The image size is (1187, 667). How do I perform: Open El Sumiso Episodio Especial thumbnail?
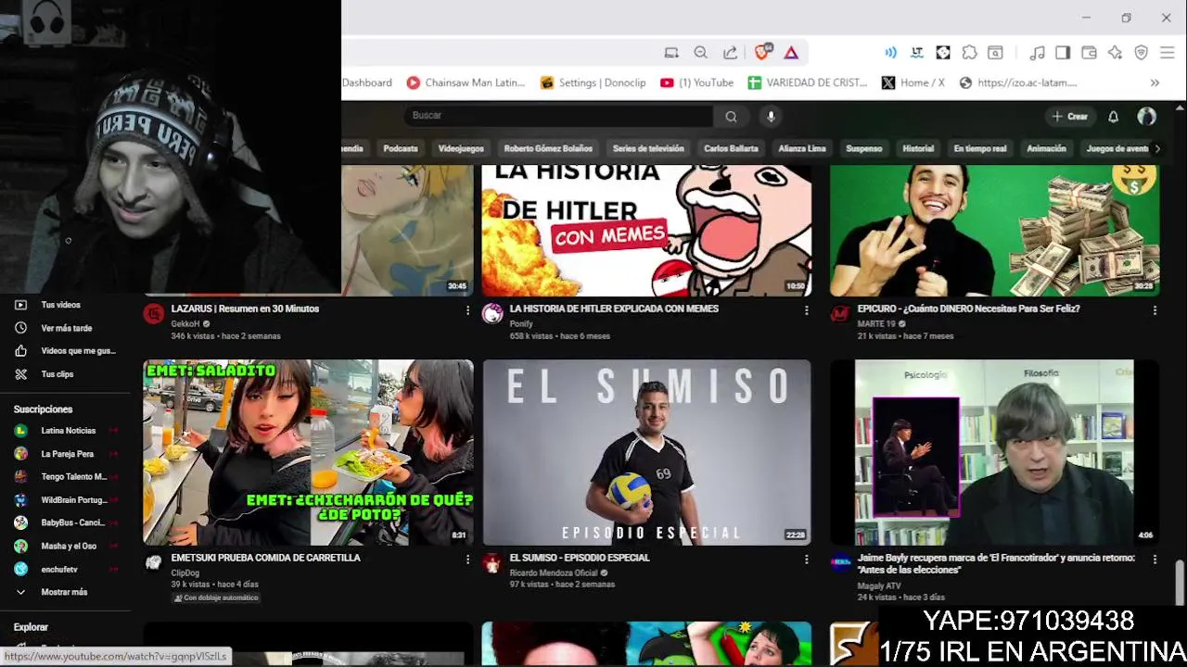tap(646, 452)
